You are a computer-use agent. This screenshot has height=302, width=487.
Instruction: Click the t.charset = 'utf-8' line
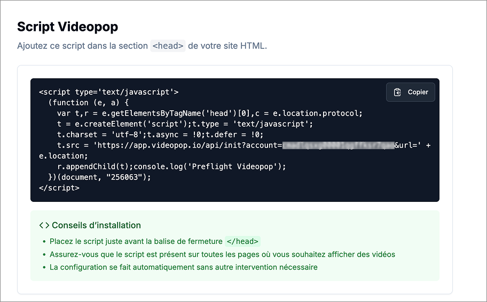click(x=160, y=134)
